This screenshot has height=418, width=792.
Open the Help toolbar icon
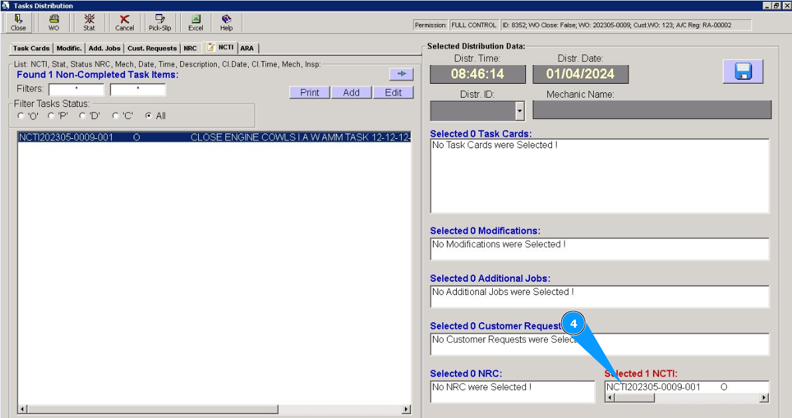click(226, 23)
